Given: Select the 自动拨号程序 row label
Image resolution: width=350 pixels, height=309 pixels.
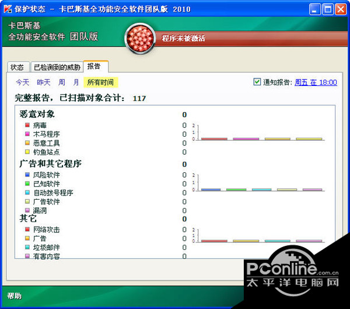Looking at the screenshot, I should (53, 193).
